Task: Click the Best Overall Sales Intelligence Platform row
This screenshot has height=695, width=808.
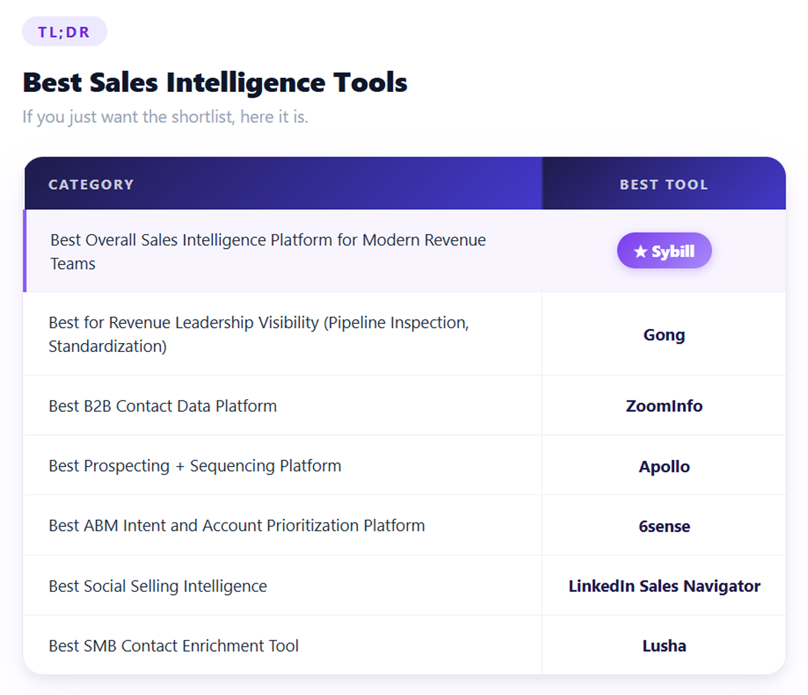Action: click(x=404, y=251)
